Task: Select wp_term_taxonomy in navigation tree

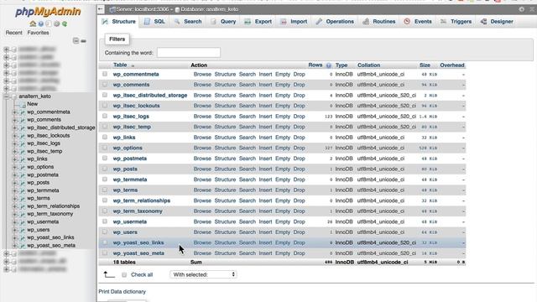Action: click(x=50, y=214)
